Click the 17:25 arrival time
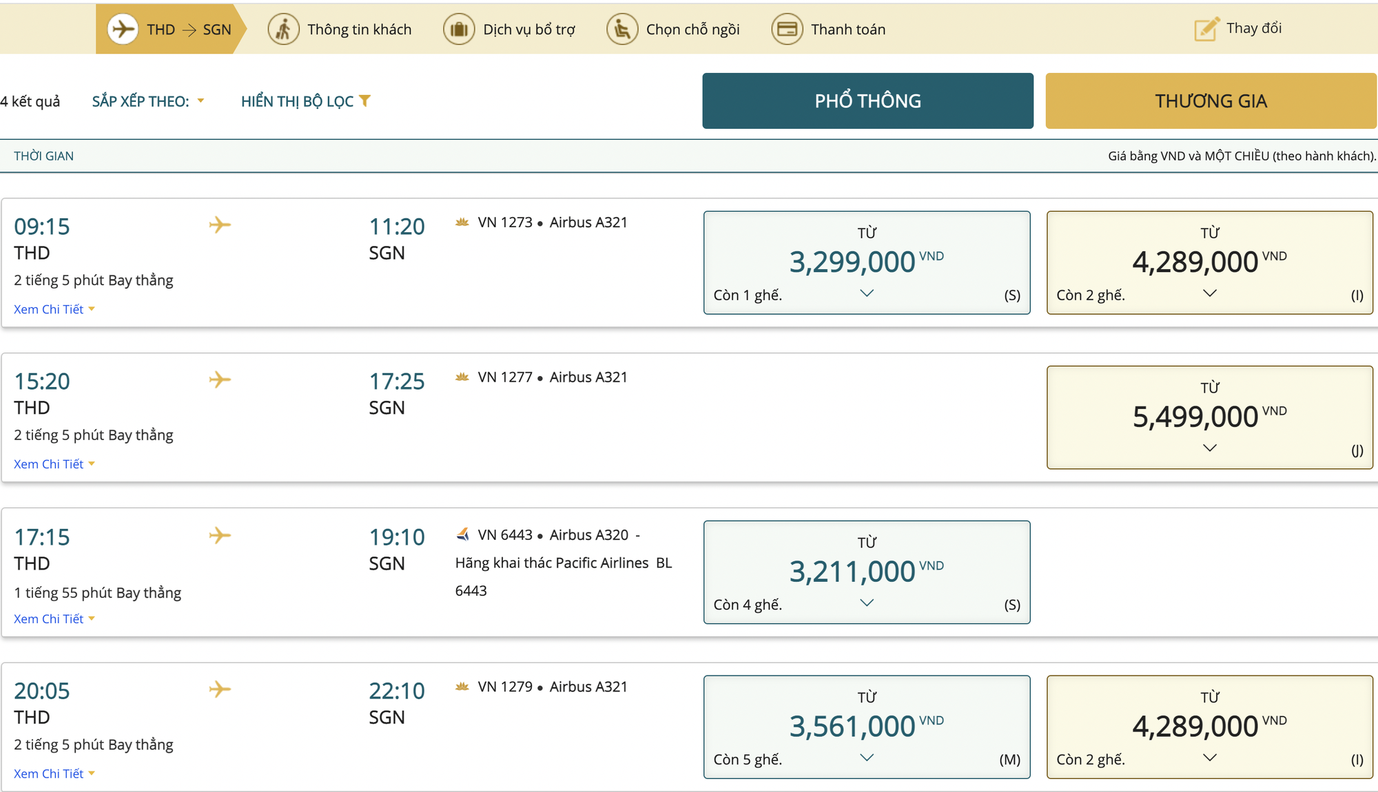This screenshot has height=792, width=1378. [397, 382]
